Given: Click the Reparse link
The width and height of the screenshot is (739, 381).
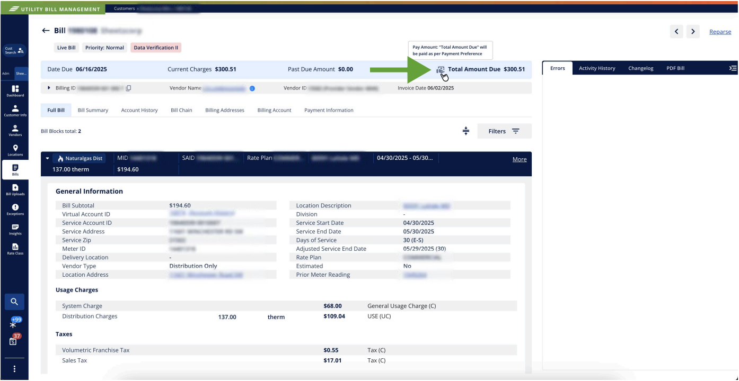Looking at the screenshot, I should click(x=720, y=32).
